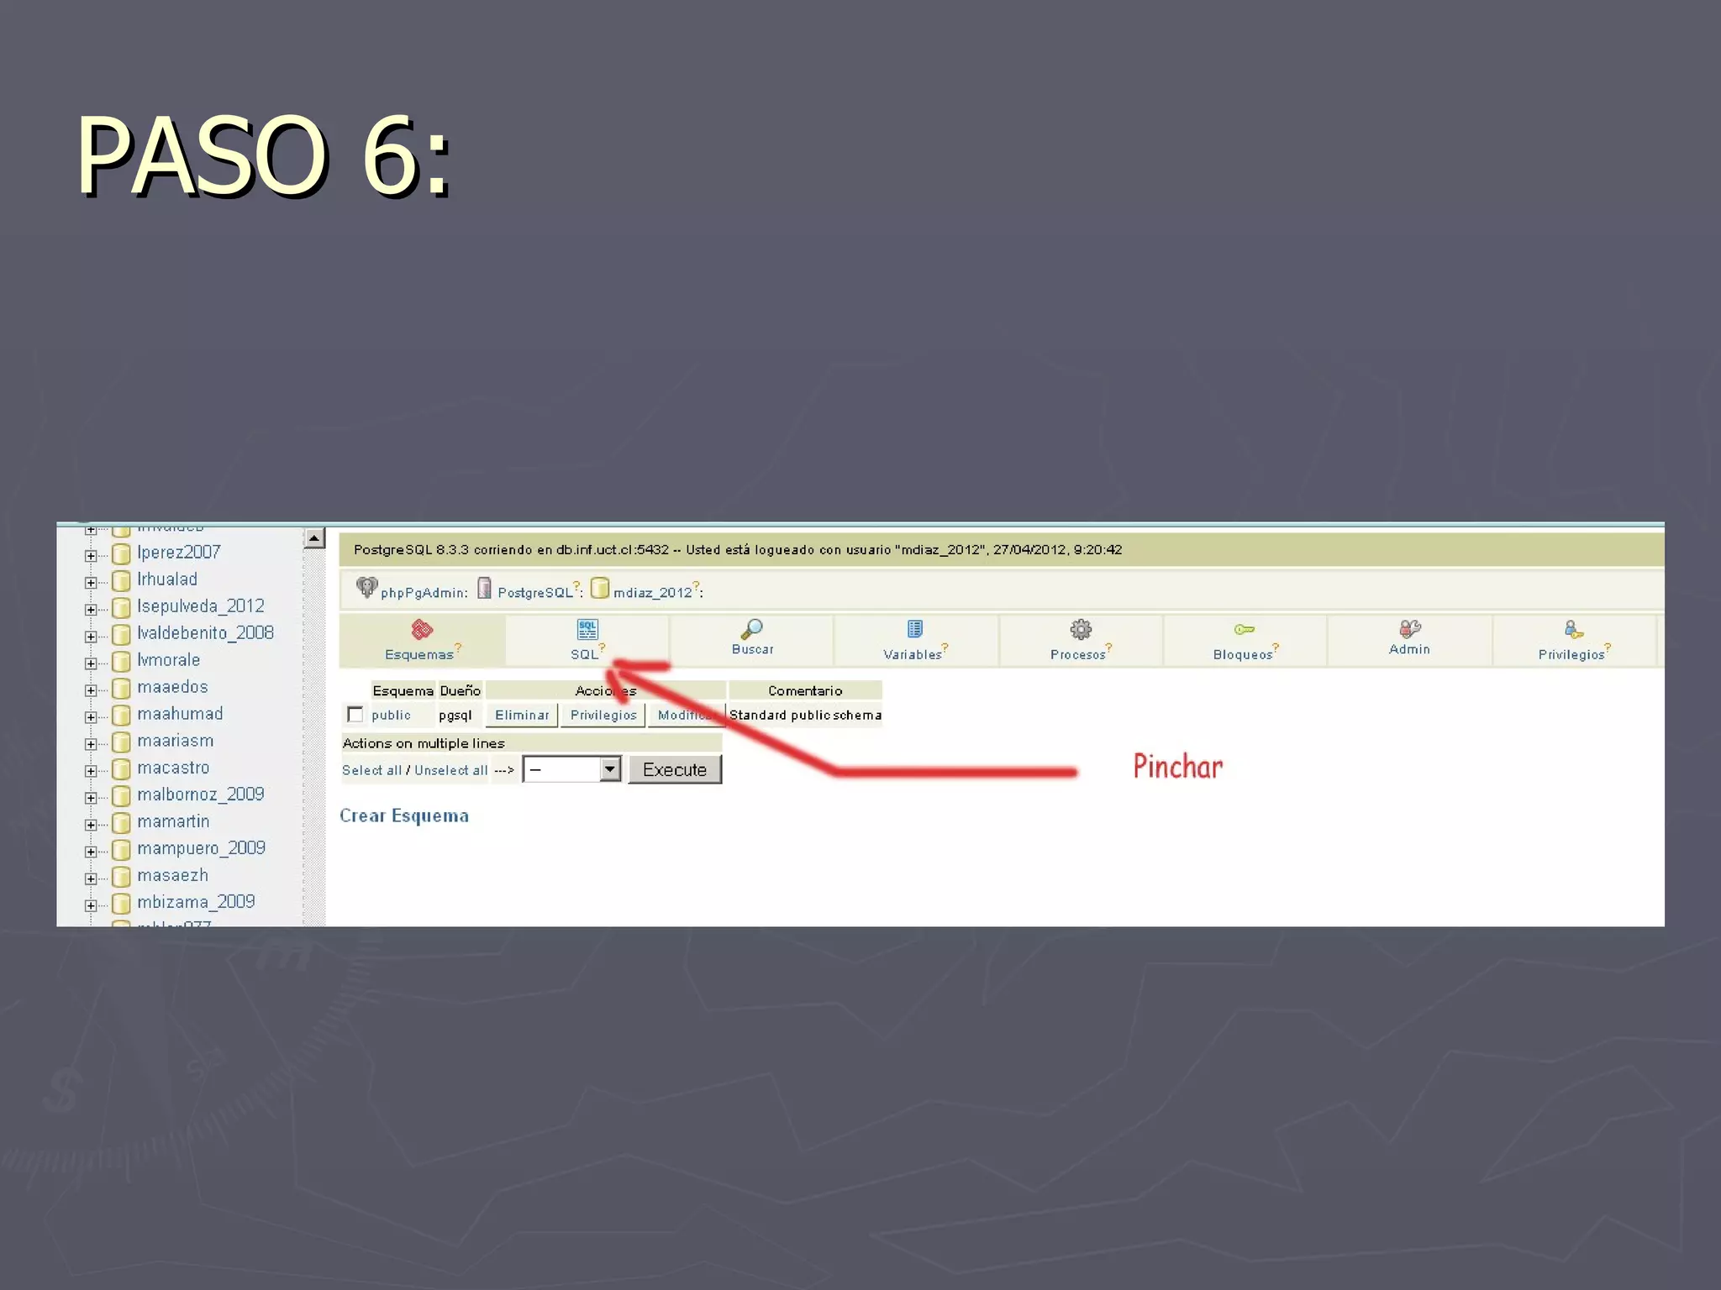Expand the lperez2007 database node
1721x1290 pixels.
pyautogui.click(x=90, y=556)
